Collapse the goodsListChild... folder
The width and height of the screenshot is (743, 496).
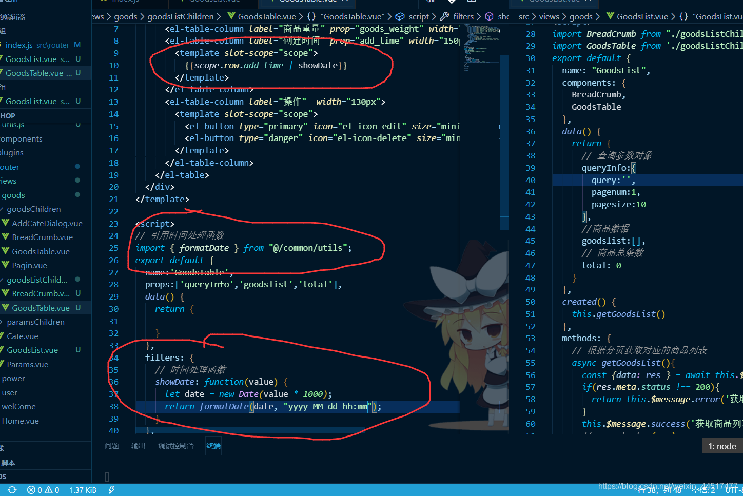tap(36, 280)
